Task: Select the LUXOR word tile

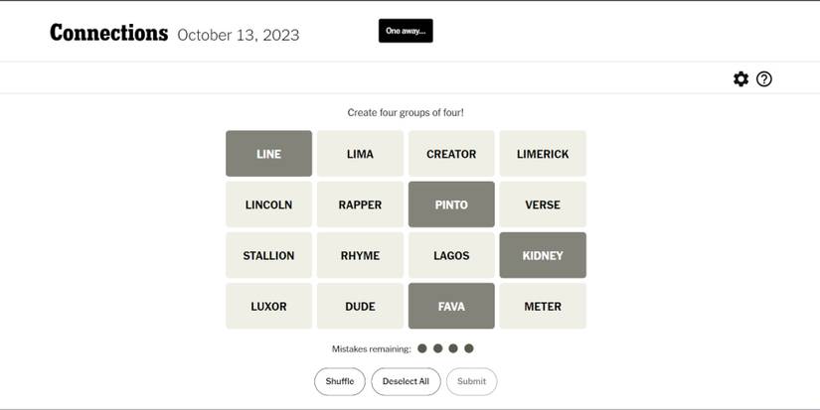Action: click(268, 306)
